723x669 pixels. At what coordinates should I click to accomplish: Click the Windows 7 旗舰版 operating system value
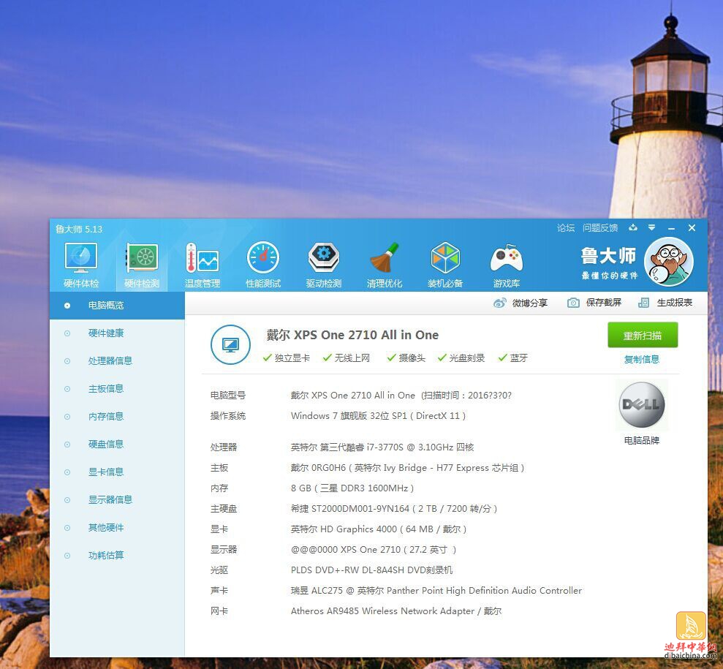[378, 416]
